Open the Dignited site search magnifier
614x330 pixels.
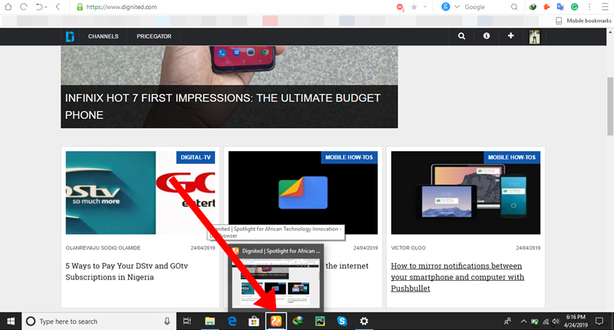462,36
